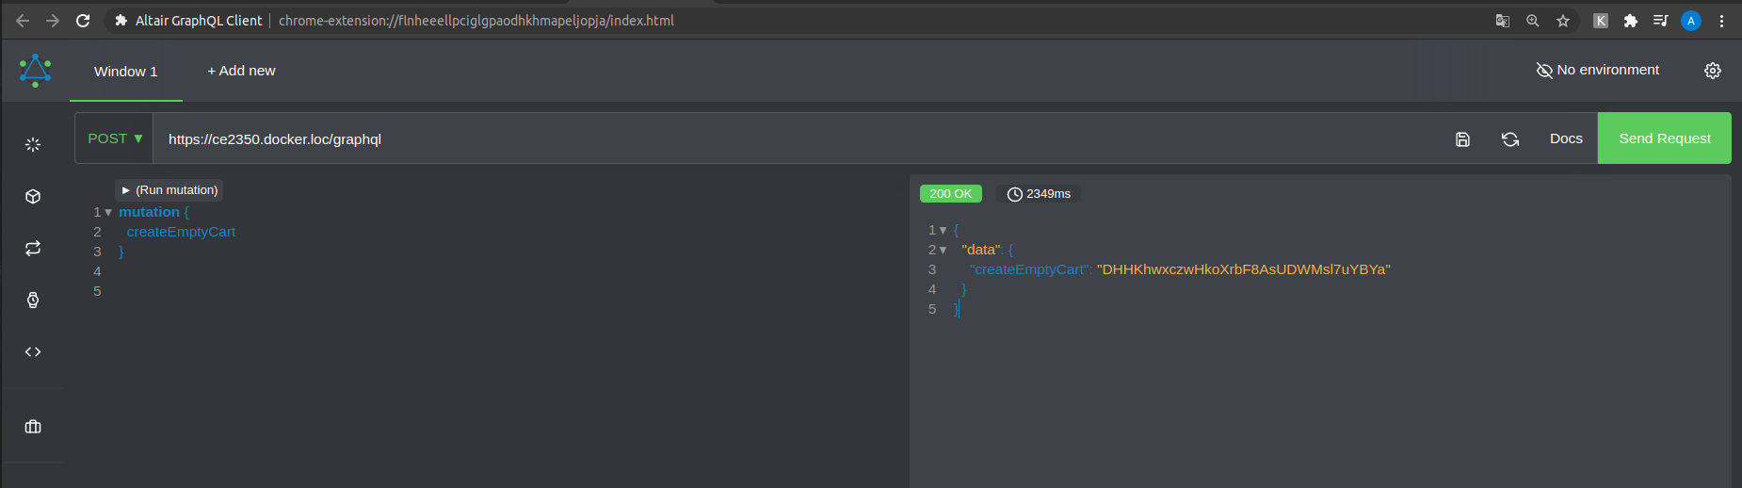Open the cube icon in sidebar
The height and width of the screenshot is (488, 1742).
coord(33,197)
